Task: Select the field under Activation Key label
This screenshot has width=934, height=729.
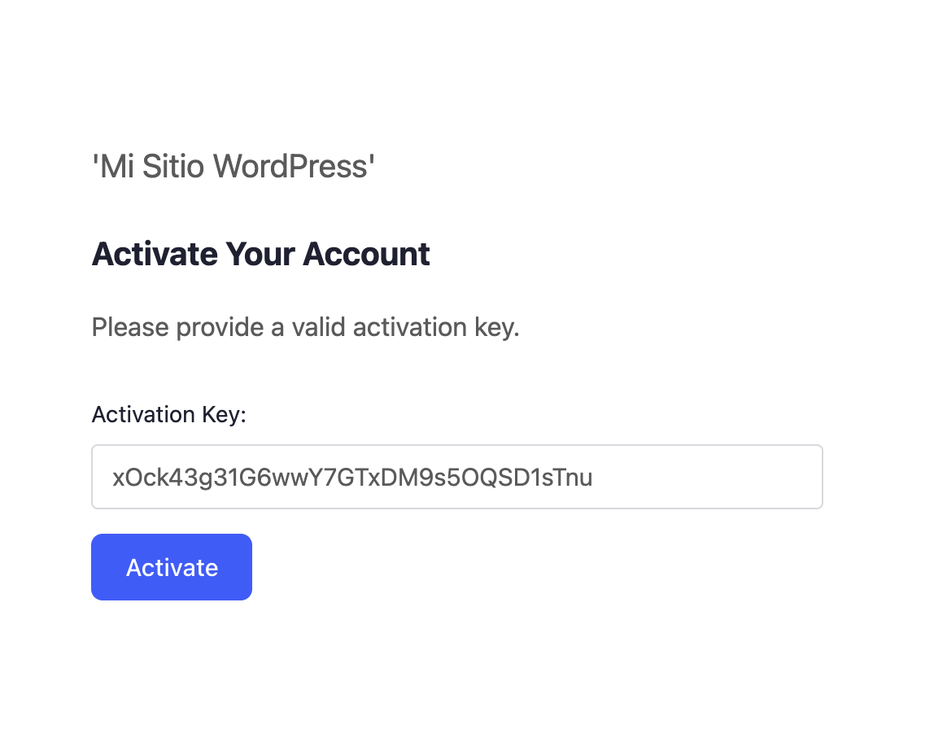Action: click(456, 477)
